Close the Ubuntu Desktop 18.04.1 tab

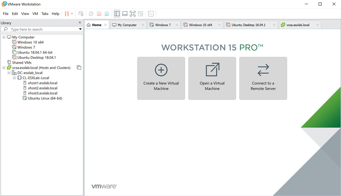[x=274, y=25]
